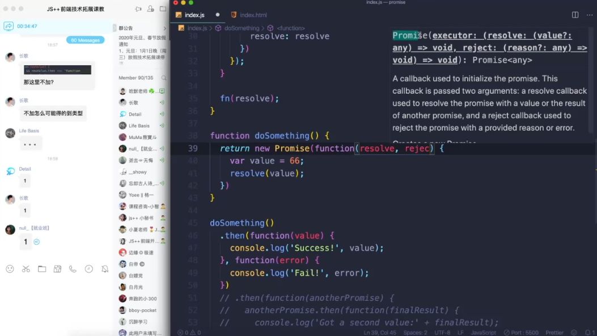This screenshot has width=597, height=336.
Task: Select member 白月光 in the list
Action: click(142, 287)
